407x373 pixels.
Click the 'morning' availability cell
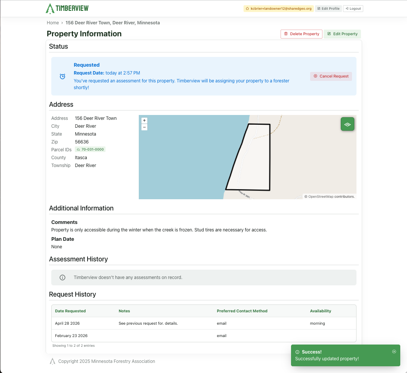(x=317, y=323)
